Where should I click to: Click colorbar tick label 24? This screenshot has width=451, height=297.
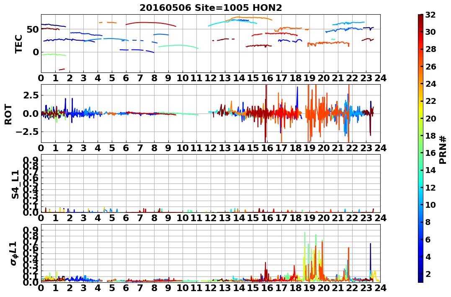point(430,84)
